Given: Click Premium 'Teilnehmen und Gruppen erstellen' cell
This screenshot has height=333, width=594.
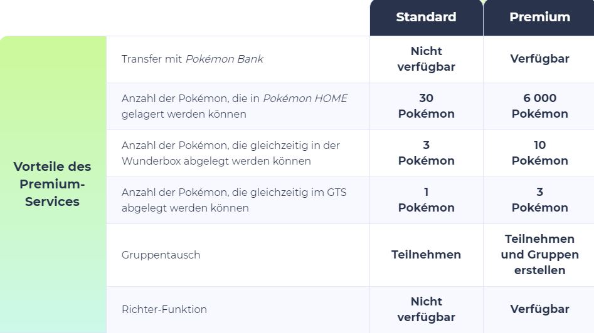Looking at the screenshot, I should [x=539, y=255].
